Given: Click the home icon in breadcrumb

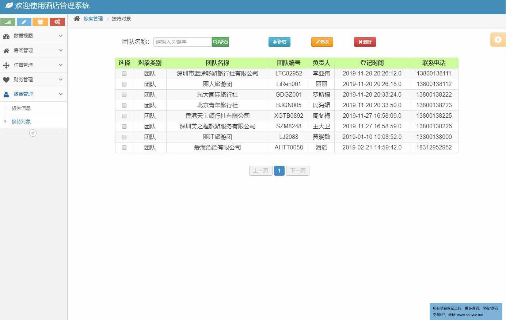Looking at the screenshot, I should [x=77, y=19].
